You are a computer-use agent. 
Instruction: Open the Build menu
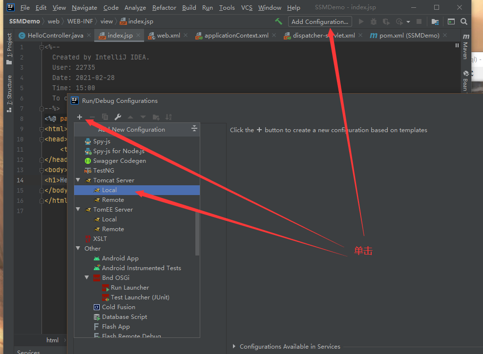(189, 7)
